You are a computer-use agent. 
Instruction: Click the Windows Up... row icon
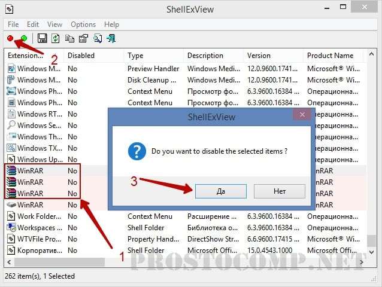tap(11, 159)
